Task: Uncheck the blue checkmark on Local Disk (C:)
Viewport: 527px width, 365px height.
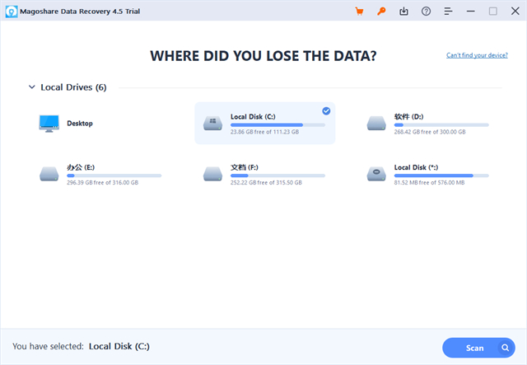Action: pyautogui.click(x=326, y=110)
